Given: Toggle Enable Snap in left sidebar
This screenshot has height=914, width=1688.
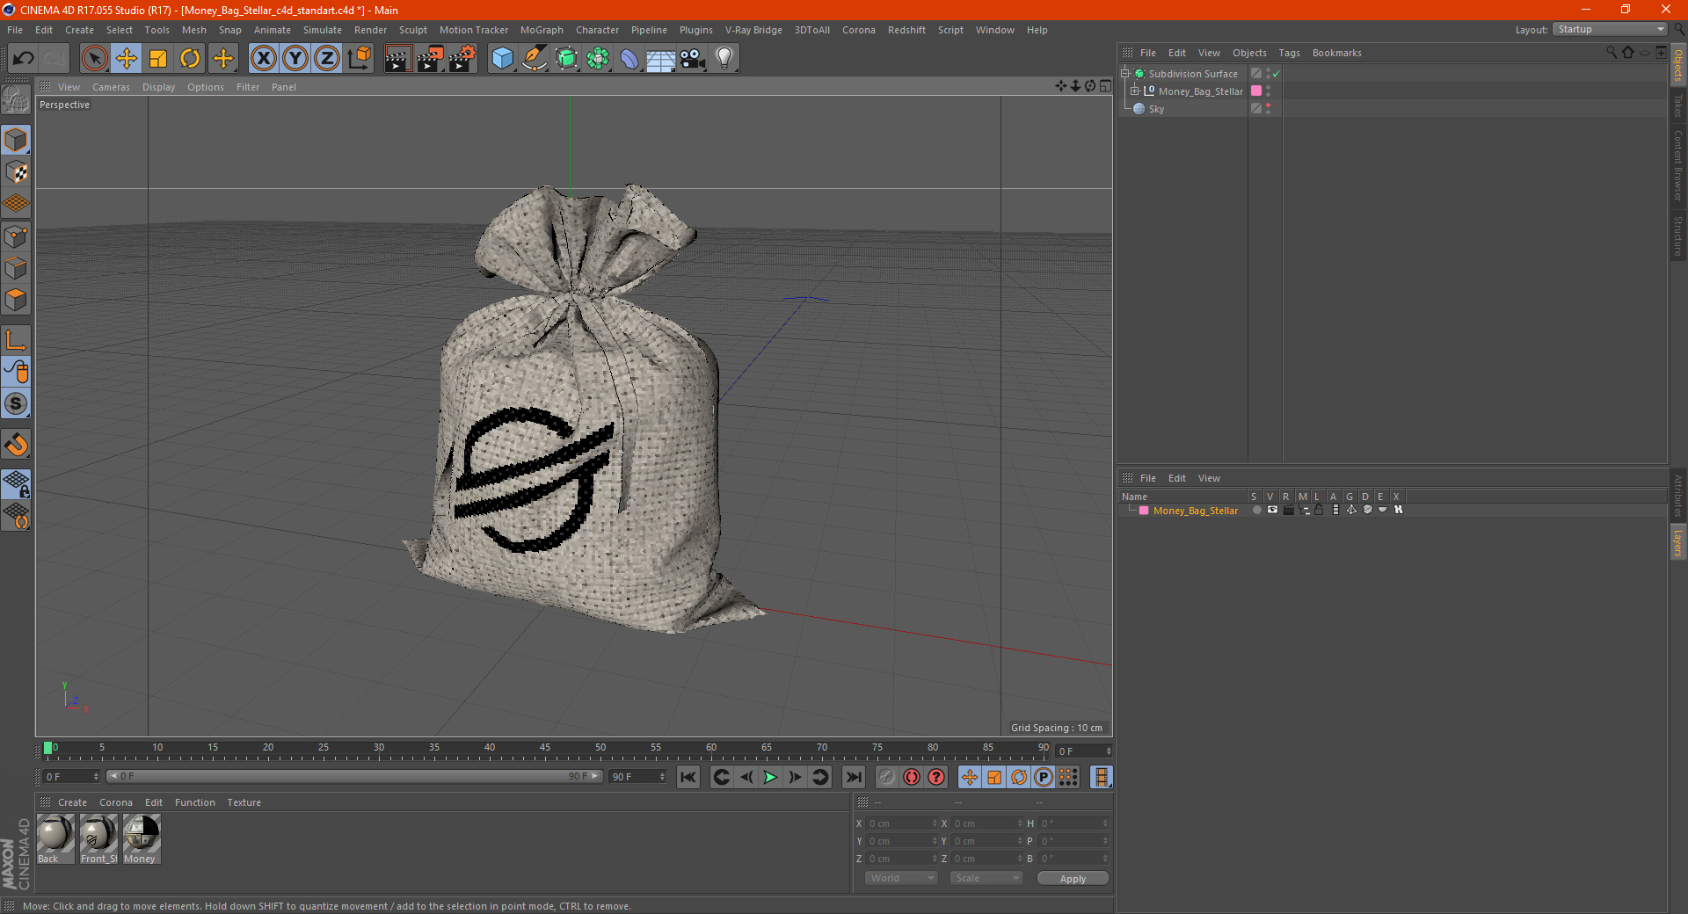Looking at the screenshot, I should (16, 445).
